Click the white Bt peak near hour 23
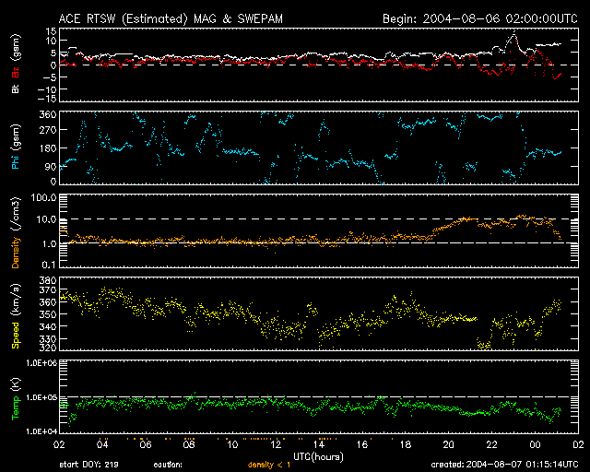The height and width of the screenshot is (472, 590). tap(513, 37)
